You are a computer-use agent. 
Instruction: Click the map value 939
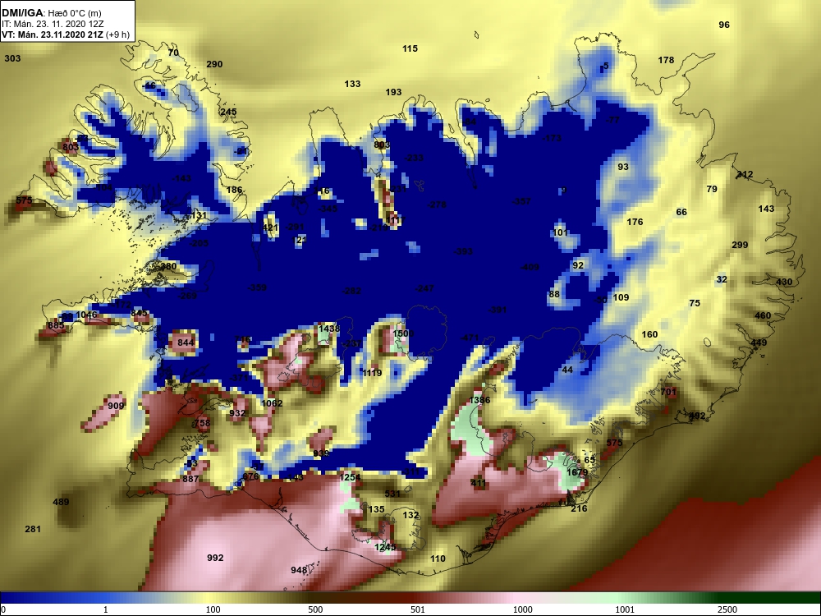[321, 453]
